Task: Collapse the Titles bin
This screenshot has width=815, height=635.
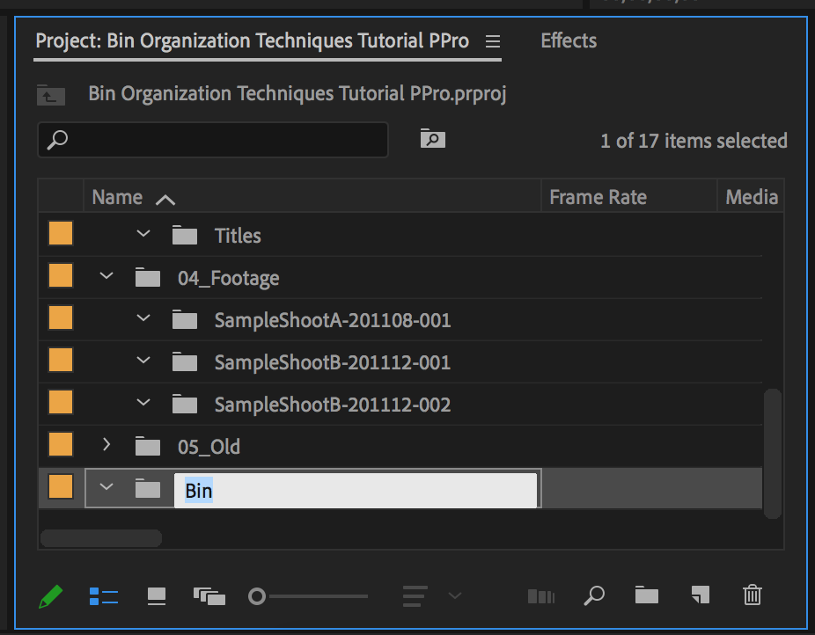Action: tap(143, 234)
